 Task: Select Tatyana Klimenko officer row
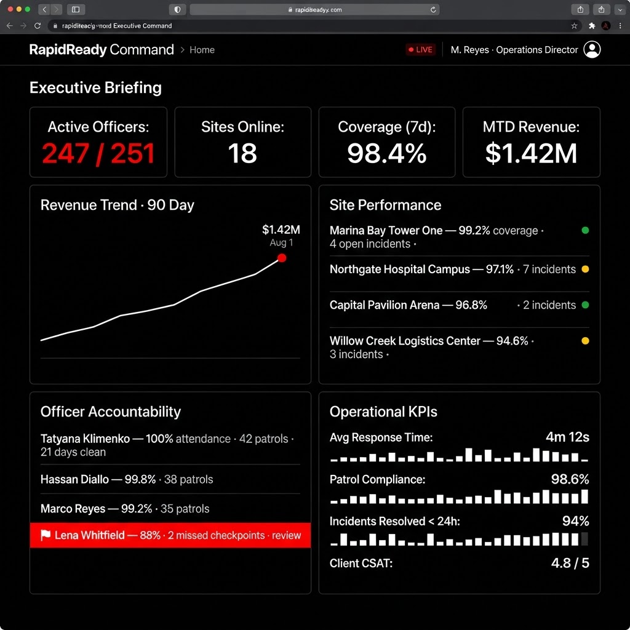pos(170,445)
